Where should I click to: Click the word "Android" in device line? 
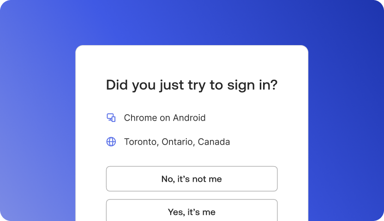(x=189, y=118)
